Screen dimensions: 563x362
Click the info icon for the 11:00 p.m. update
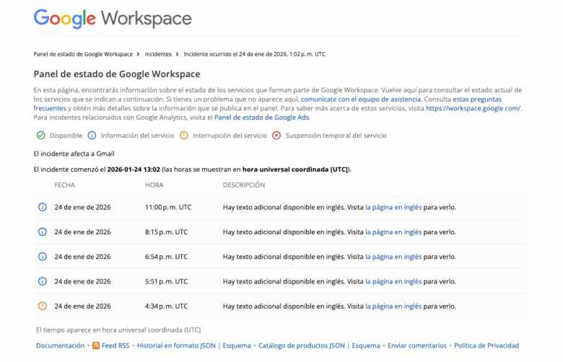click(x=42, y=208)
